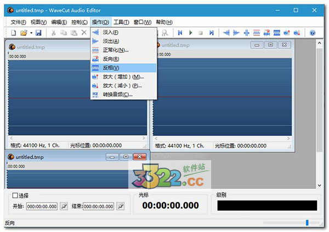The height and width of the screenshot is (232, 329).
Task: Click the Reverse toolbar icon
Action: 266,33
